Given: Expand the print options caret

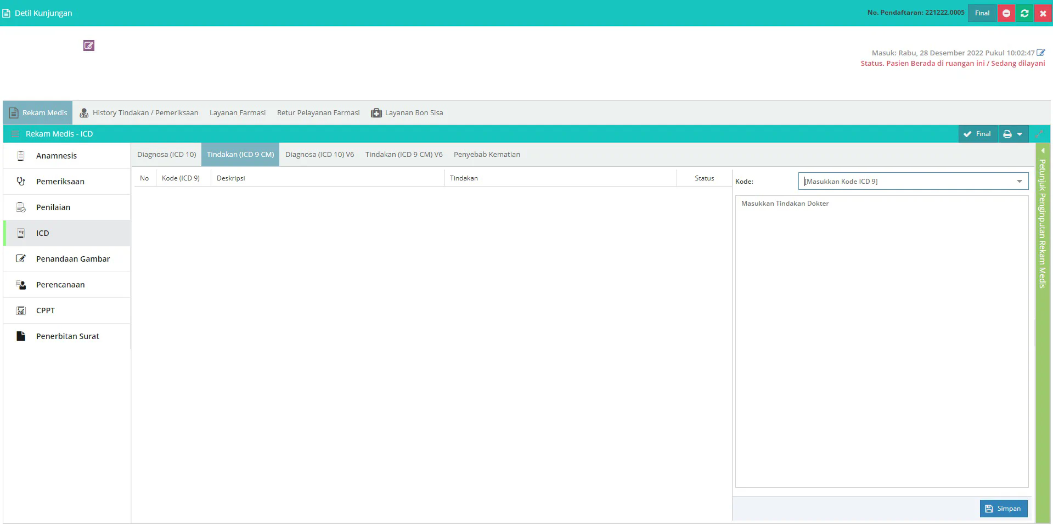Looking at the screenshot, I should tap(1020, 134).
